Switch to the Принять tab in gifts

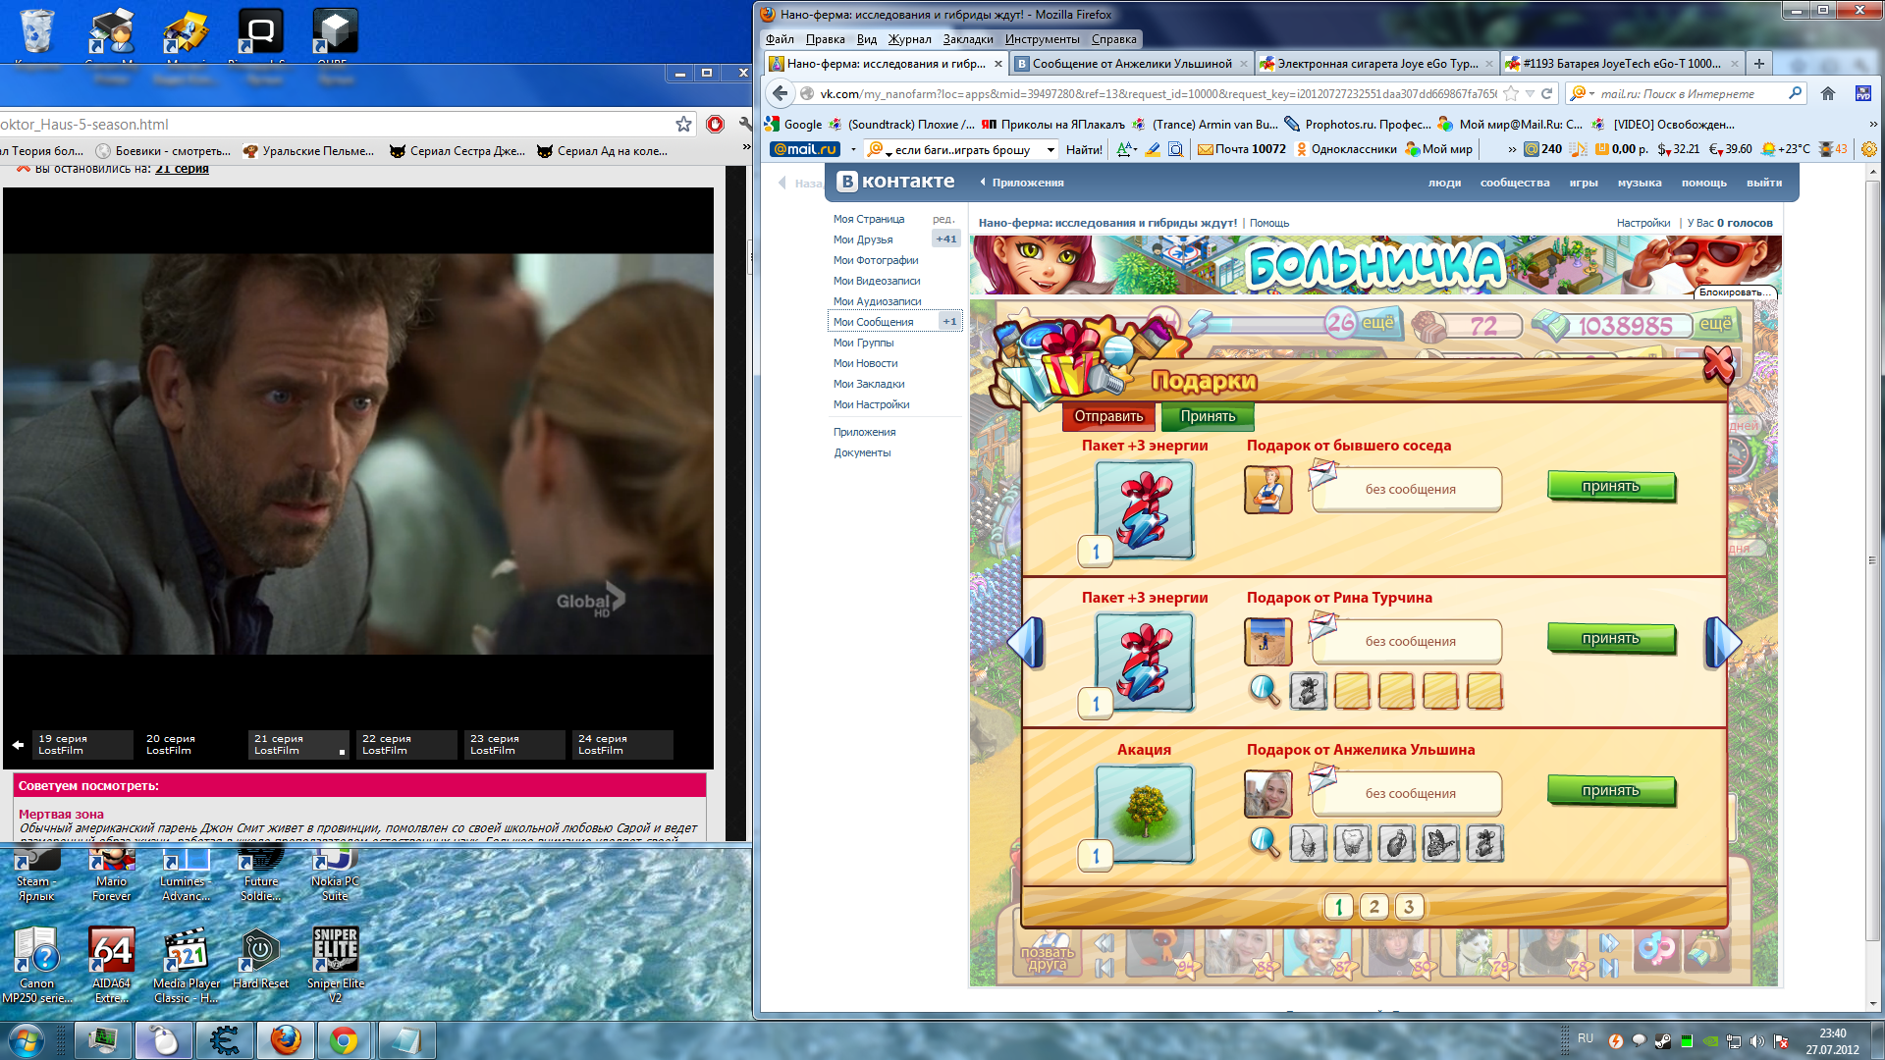[x=1208, y=417]
